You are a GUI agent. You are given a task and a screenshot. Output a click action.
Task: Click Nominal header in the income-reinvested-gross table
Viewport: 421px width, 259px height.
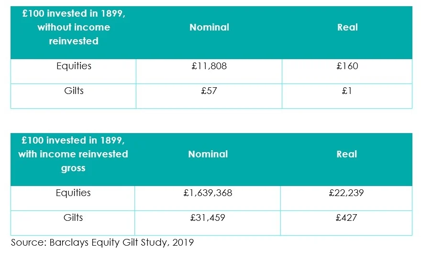[x=208, y=154]
